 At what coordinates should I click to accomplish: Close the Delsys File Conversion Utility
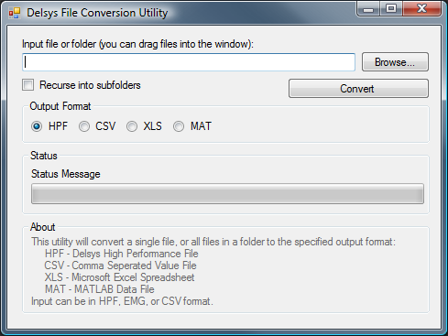422,9
